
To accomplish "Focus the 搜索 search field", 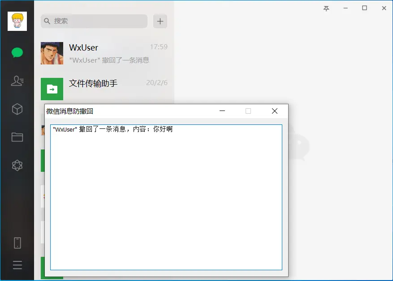I will pyautogui.click(x=94, y=21).
